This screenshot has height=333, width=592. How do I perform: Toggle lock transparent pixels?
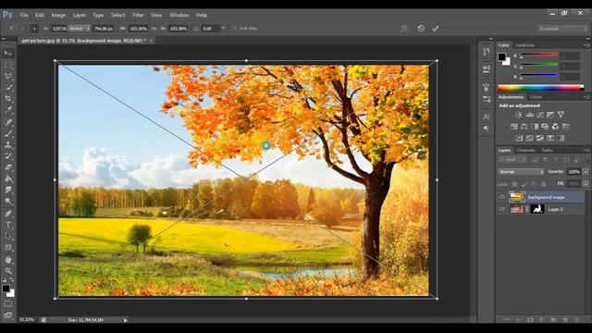514,184
